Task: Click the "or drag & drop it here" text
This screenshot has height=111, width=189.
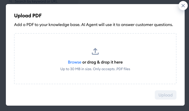Action: pos(102,62)
